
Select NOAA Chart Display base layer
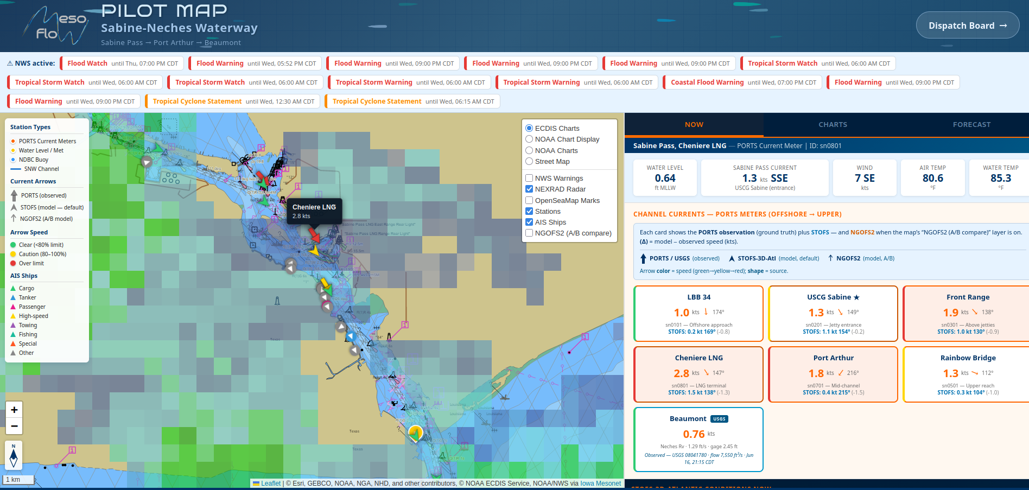coord(529,139)
